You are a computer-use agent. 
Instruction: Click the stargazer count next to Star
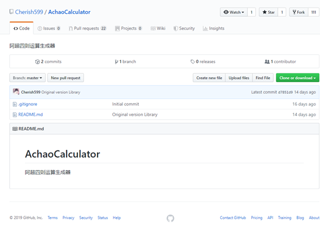pyautogui.click(x=282, y=12)
